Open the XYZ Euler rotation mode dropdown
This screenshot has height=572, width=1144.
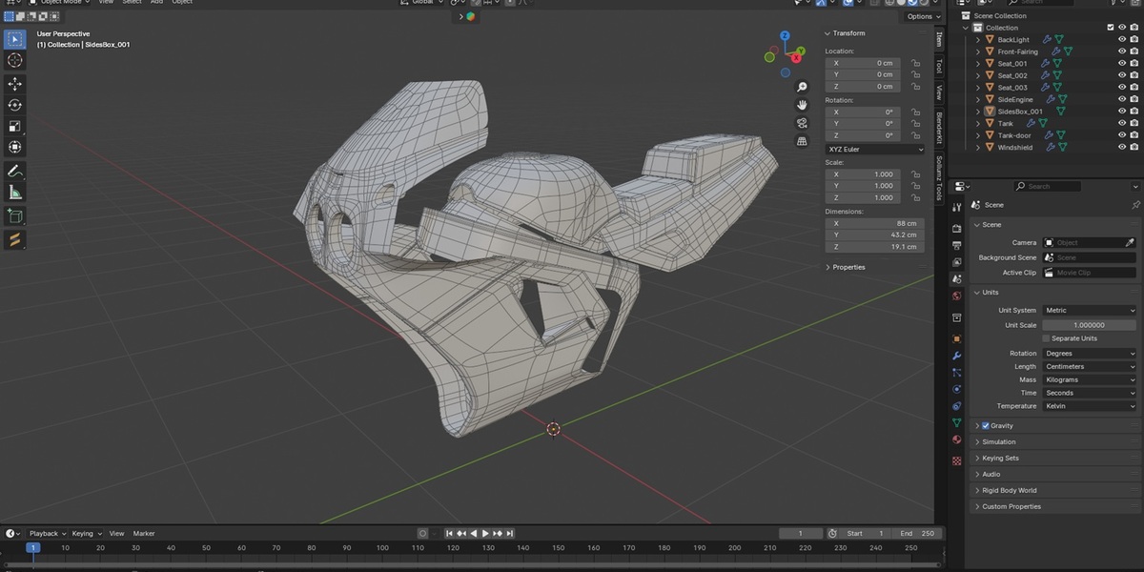[875, 150]
